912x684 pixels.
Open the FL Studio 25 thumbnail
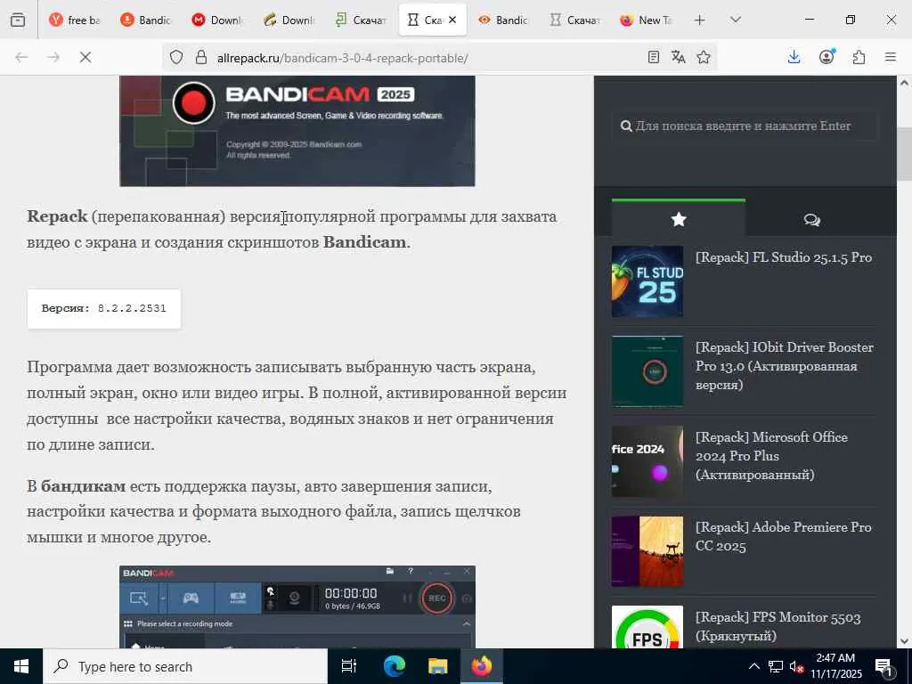pos(647,281)
